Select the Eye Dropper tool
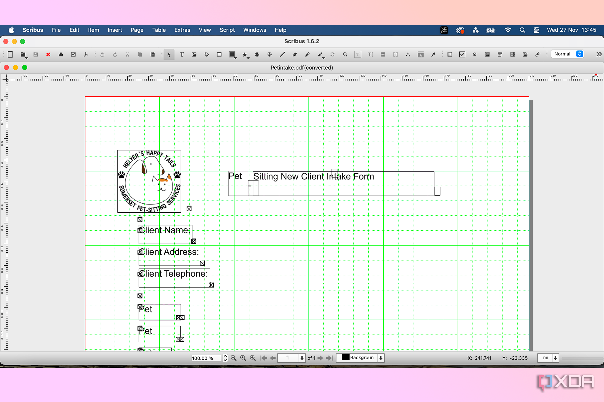 coord(433,55)
